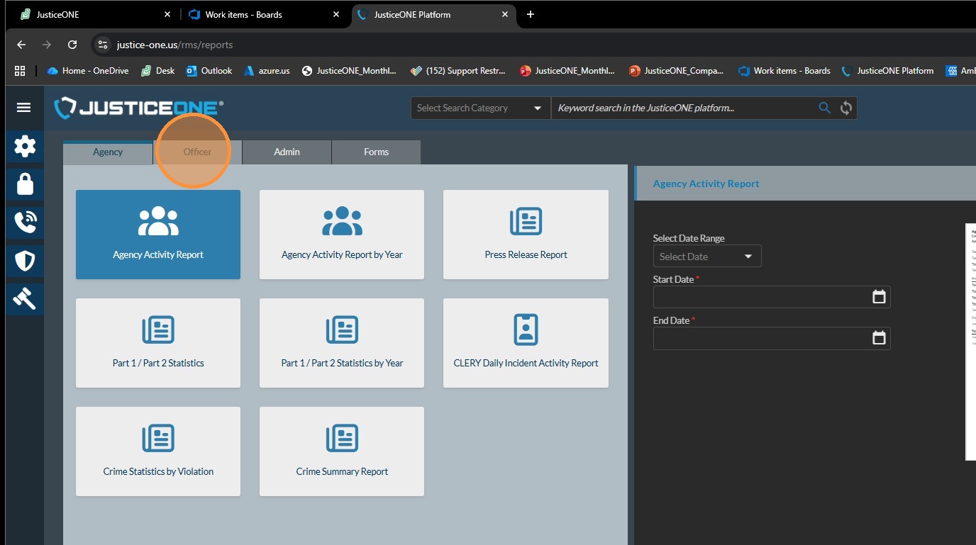This screenshot has height=545, width=976.
Task: Open the settings gear in sidebar
Action: pyautogui.click(x=25, y=147)
